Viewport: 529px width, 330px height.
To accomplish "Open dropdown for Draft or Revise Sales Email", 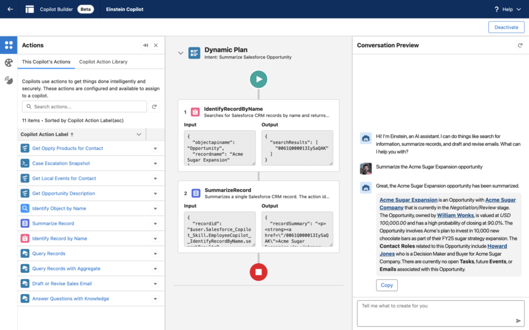I will pos(155,284).
